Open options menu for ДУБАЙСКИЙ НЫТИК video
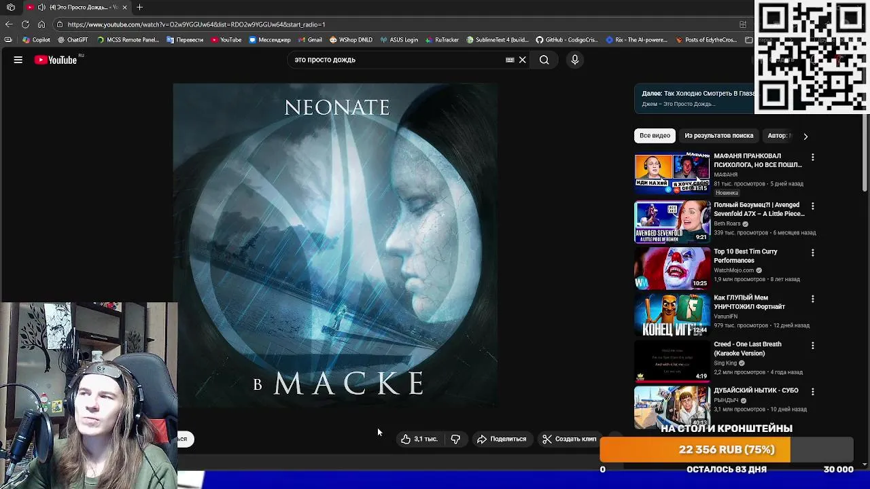 (812, 391)
